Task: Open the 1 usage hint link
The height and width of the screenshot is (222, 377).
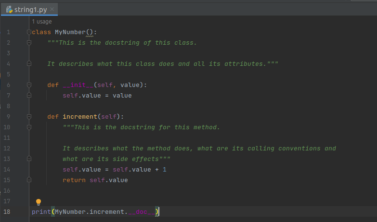Action: (x=42, y=22)
